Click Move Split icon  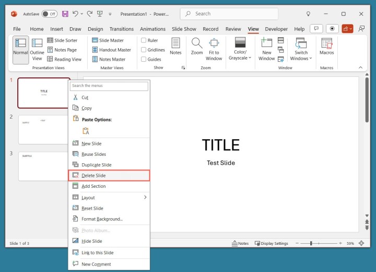pyautogui.click(x=281, y=59)
